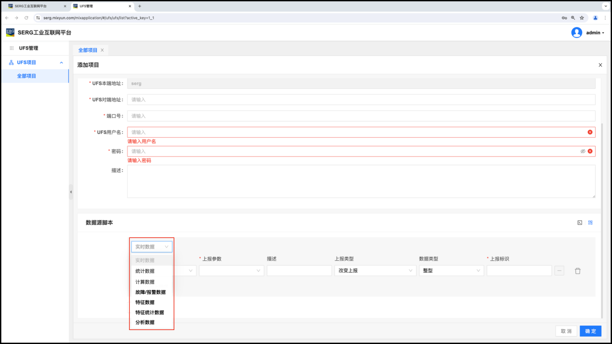Click the script code view icon
Screen dimensions: 612x344
click(x=580, y=223)
